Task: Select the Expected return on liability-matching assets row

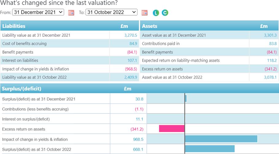Action: click(x=180, y=60)
